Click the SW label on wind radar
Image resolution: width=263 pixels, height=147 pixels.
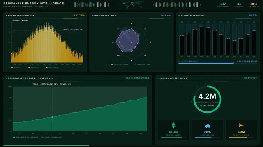pos(119,56)
